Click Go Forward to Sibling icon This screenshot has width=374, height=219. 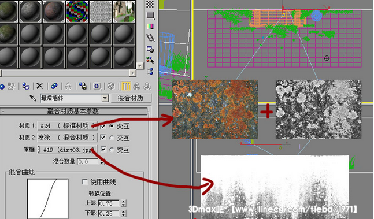coord(147,86)
